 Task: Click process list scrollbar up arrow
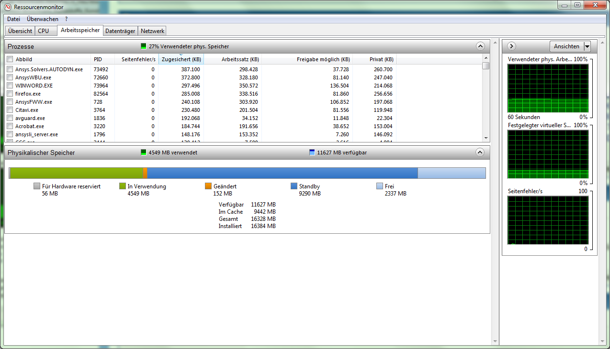tap(486, 58)
